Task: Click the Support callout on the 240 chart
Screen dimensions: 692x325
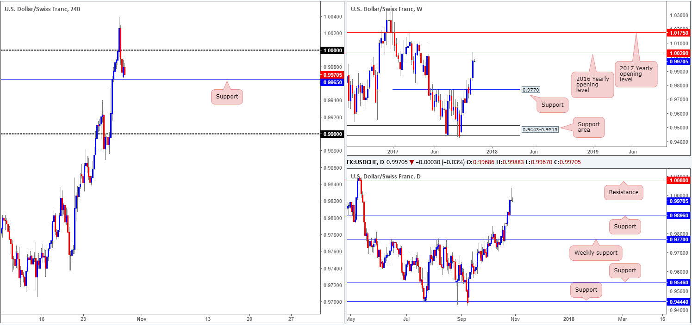Action: (x=227, y=97)
